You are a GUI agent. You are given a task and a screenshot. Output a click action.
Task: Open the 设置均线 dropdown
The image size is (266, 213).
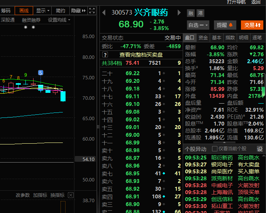59,20
